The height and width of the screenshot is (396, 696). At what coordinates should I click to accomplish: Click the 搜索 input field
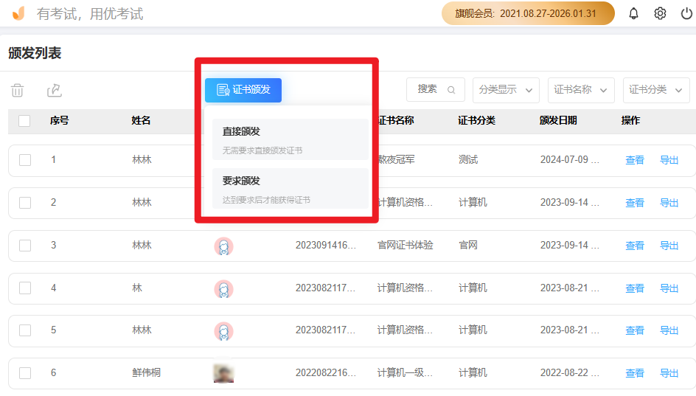click(x=436, y=90)
